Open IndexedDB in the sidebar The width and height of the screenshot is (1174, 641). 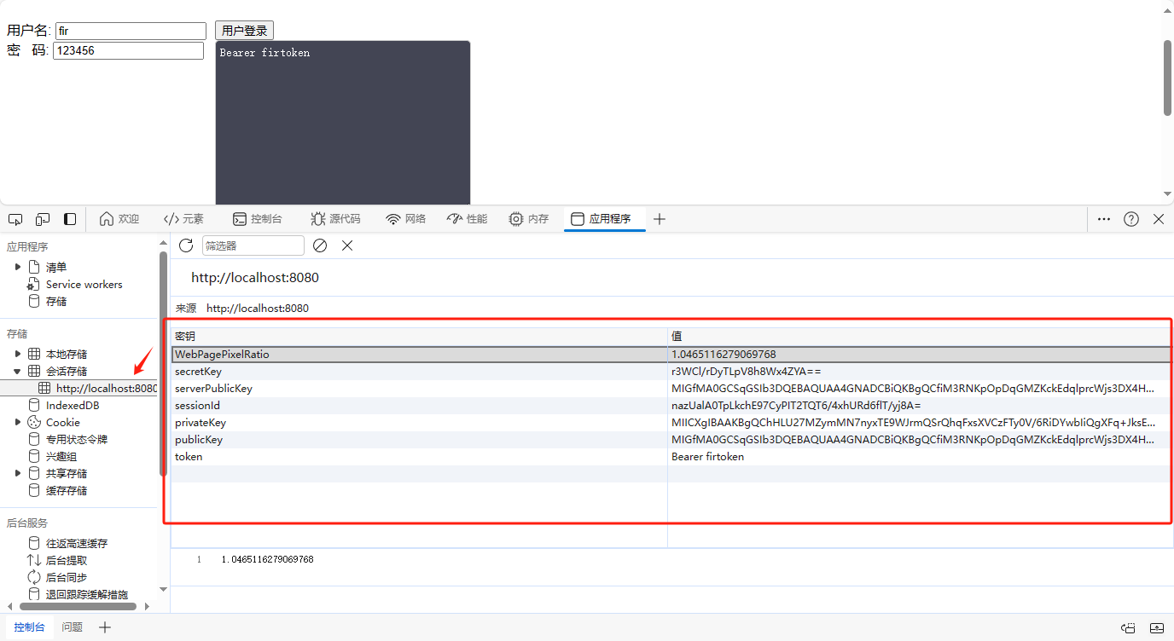coord(73,405)
